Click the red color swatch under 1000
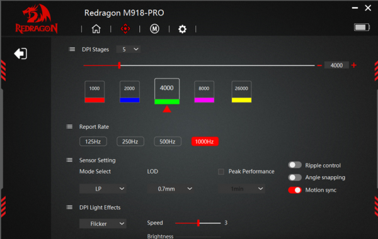Image resolution: width=378 pixels, height=239 pixels. (94, 100)
